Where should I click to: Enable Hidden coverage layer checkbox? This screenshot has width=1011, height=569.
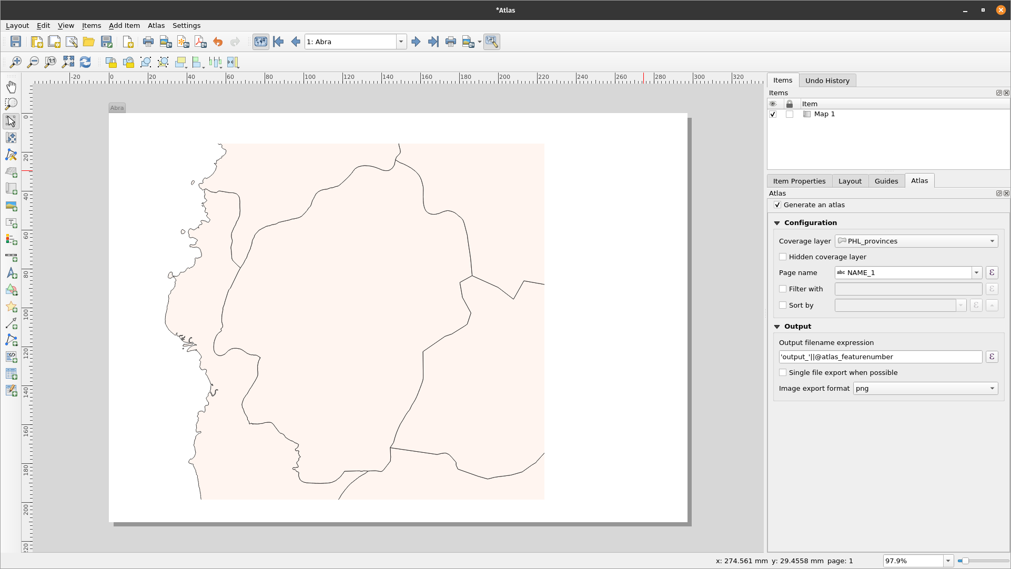783,257
